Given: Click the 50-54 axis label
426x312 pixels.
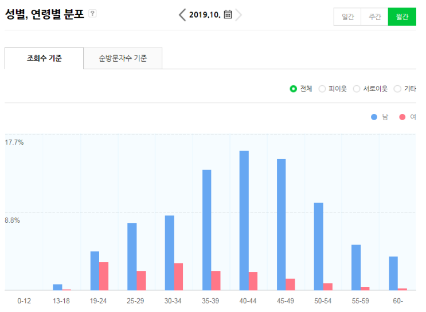Looking at the screenshot, I should pos(323,301).
